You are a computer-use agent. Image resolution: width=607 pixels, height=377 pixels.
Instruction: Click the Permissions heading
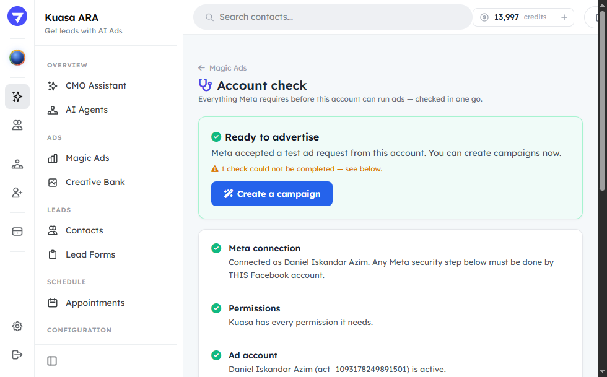255,308
